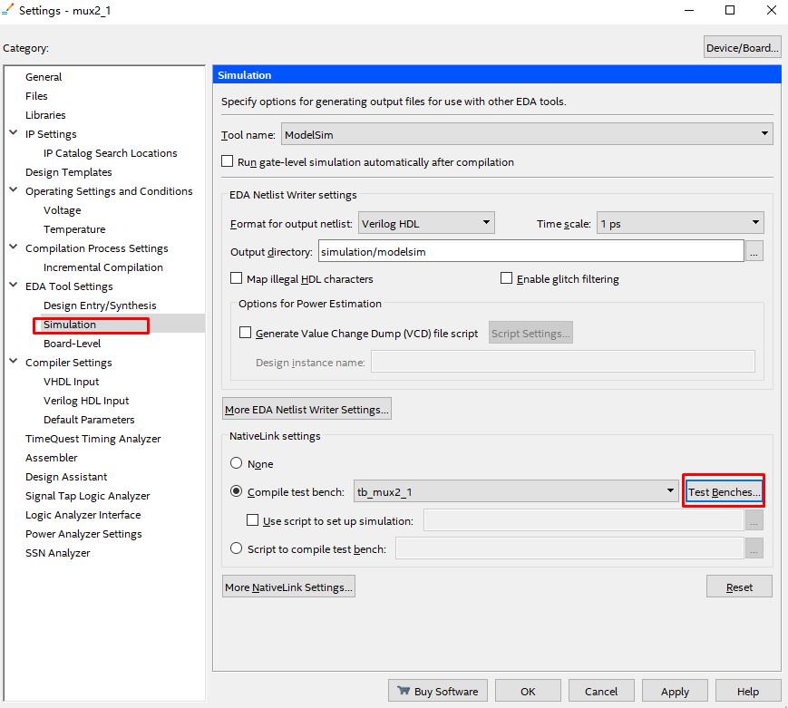Enable Map illegal HDL characters checkbox

(236, 278)
